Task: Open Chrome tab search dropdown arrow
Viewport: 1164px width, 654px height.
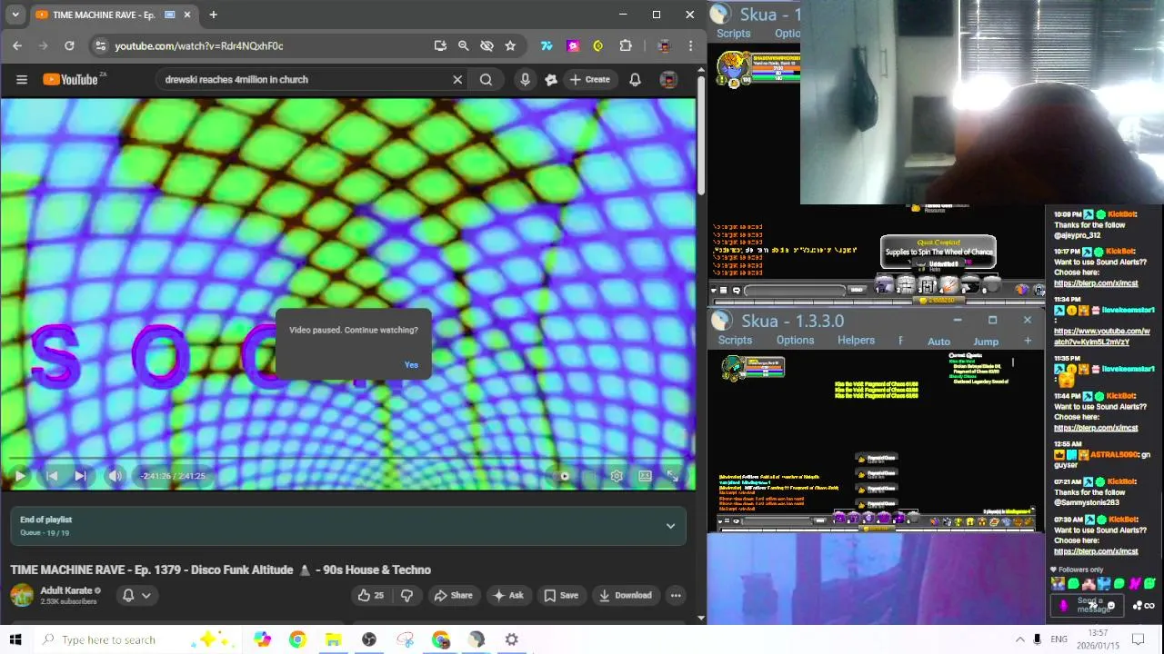Action: (x=15, y=15)
